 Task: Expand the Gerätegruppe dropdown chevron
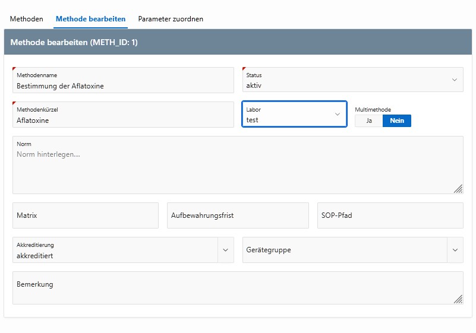pos(455,250)
